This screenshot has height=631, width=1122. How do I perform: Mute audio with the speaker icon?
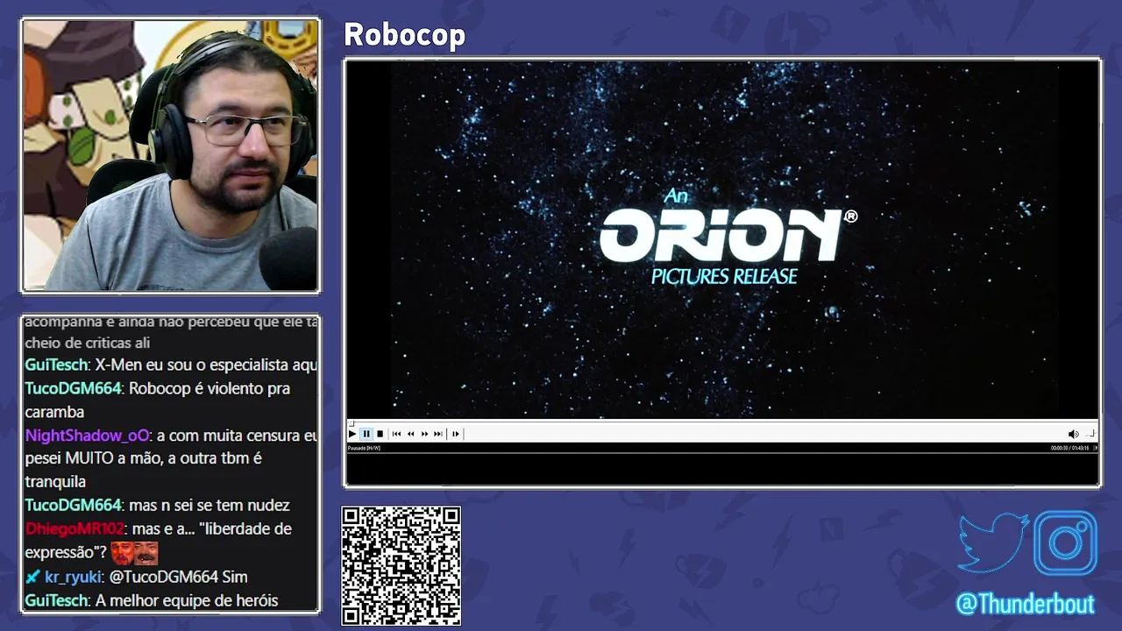pyautogui.click(x=1073, y=434)
